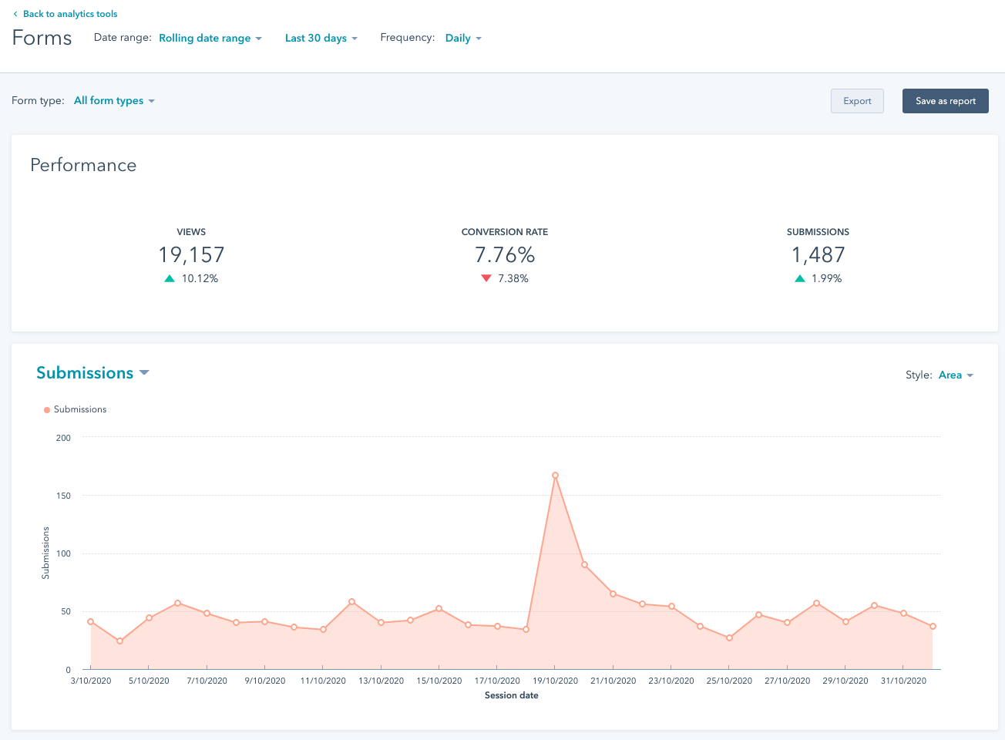Click the 1,487 submissions value
The height and width of the screenshot is (740, 1005).
click(x=818, y=255)
